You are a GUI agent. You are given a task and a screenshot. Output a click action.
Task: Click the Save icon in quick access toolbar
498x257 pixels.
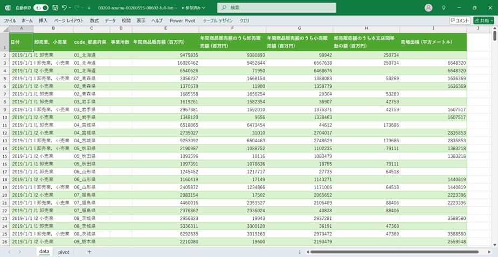[x=55, y=8]
